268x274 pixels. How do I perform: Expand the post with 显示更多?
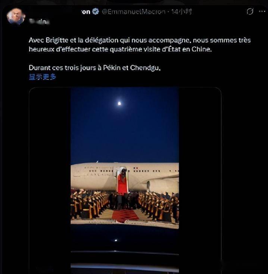43,77
